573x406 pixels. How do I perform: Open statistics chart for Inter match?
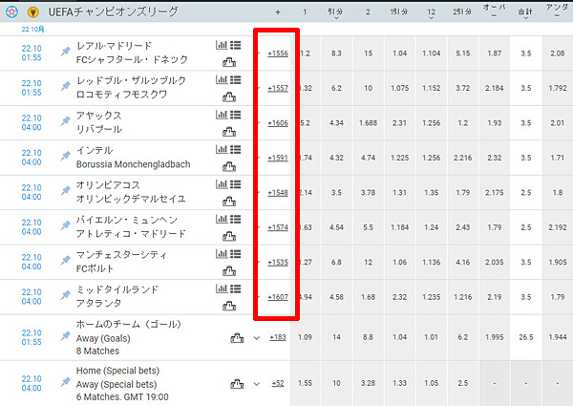(x=222, y=149)
